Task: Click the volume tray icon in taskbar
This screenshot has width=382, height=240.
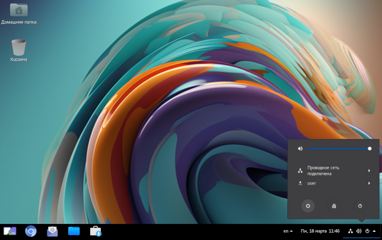Action: tap(359, 231)
